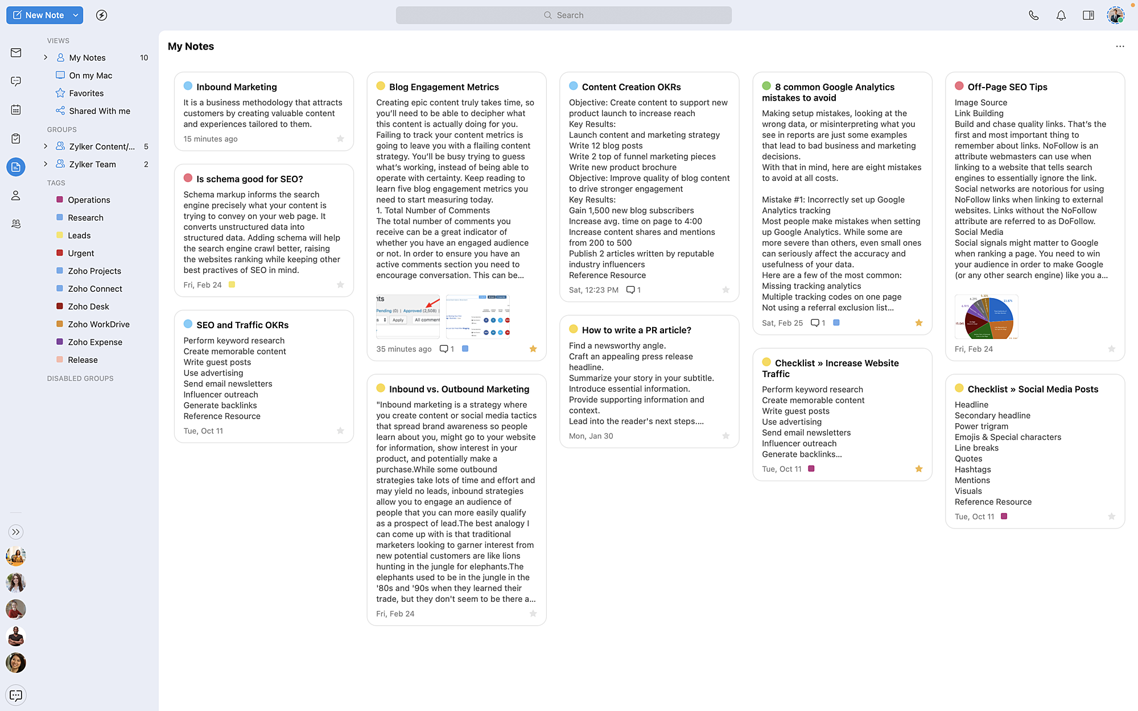Open the Mail icon in left sidebar
Viewport: 1138px width, 711px height.
pos(16,53)
